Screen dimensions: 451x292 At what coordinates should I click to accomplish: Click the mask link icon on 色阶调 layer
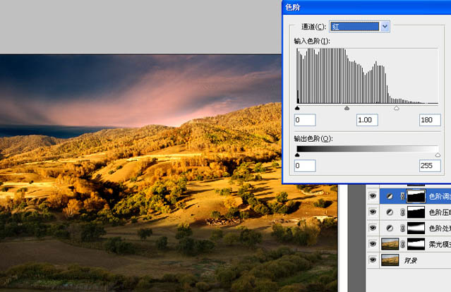point(402,195)
